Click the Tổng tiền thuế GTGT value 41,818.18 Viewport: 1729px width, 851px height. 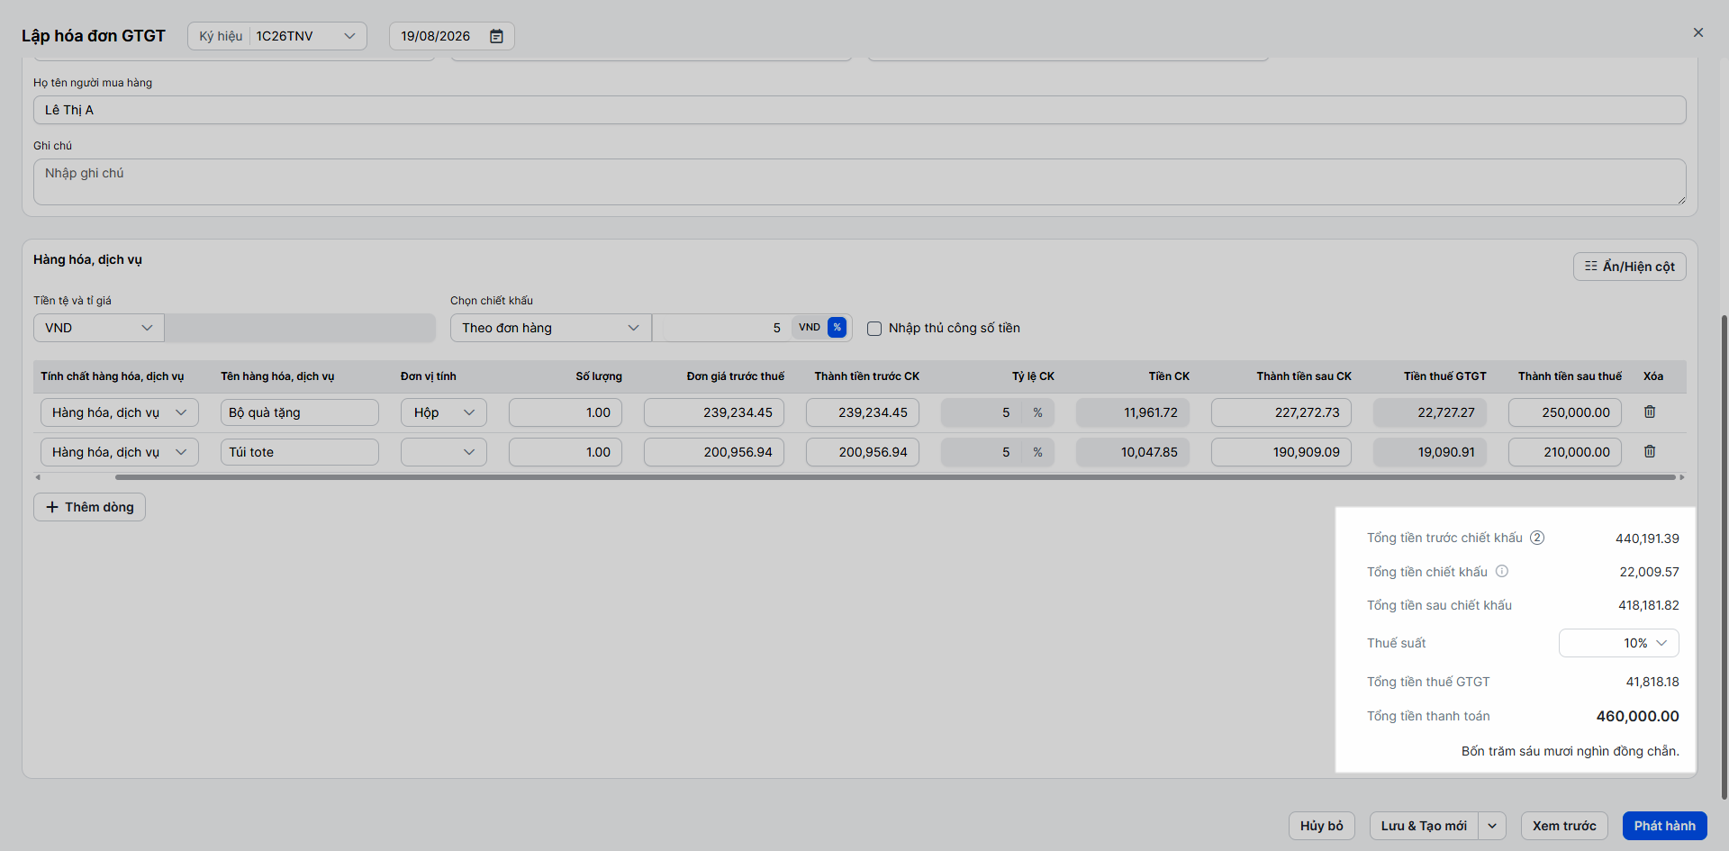1652,682
